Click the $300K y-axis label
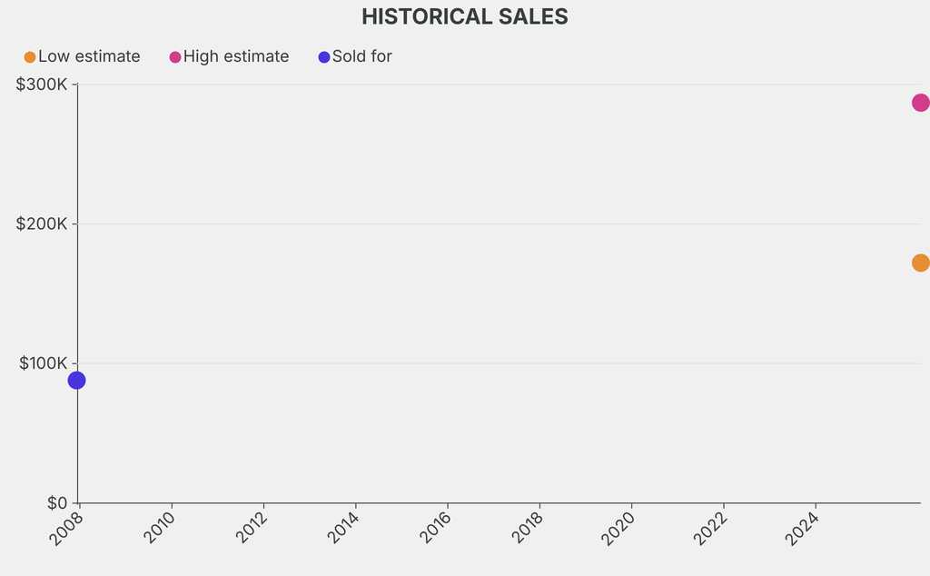This screenshot has height=576, width=930. click(42, 84)
